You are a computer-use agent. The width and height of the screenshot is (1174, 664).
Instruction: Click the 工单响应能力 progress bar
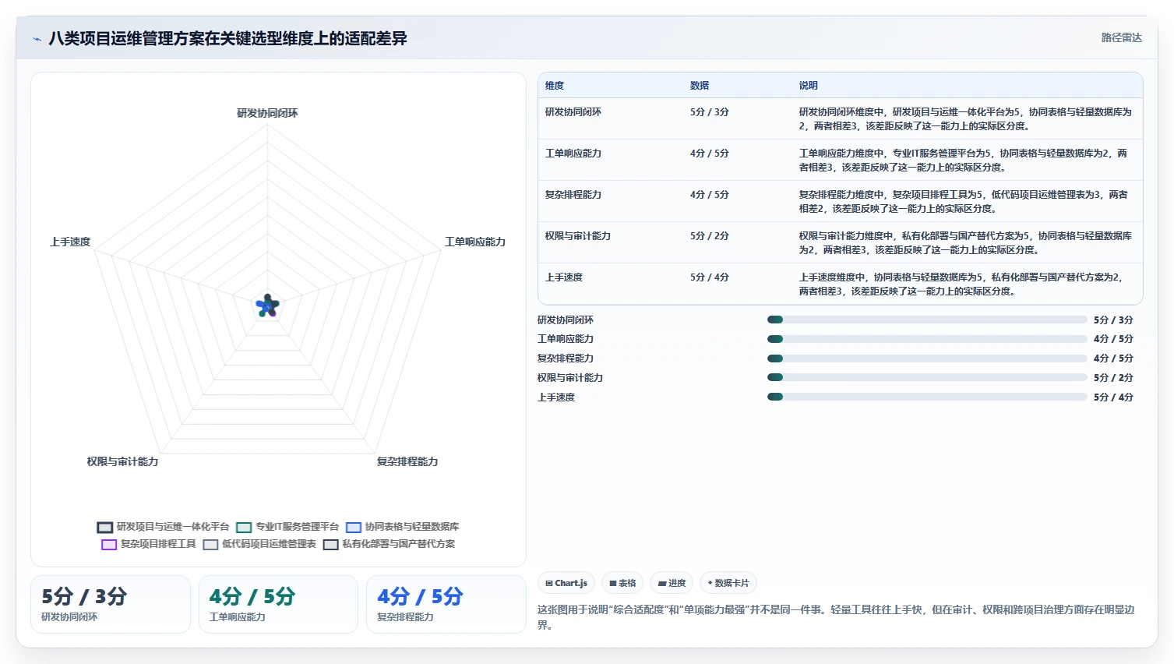tap(927, 339)
